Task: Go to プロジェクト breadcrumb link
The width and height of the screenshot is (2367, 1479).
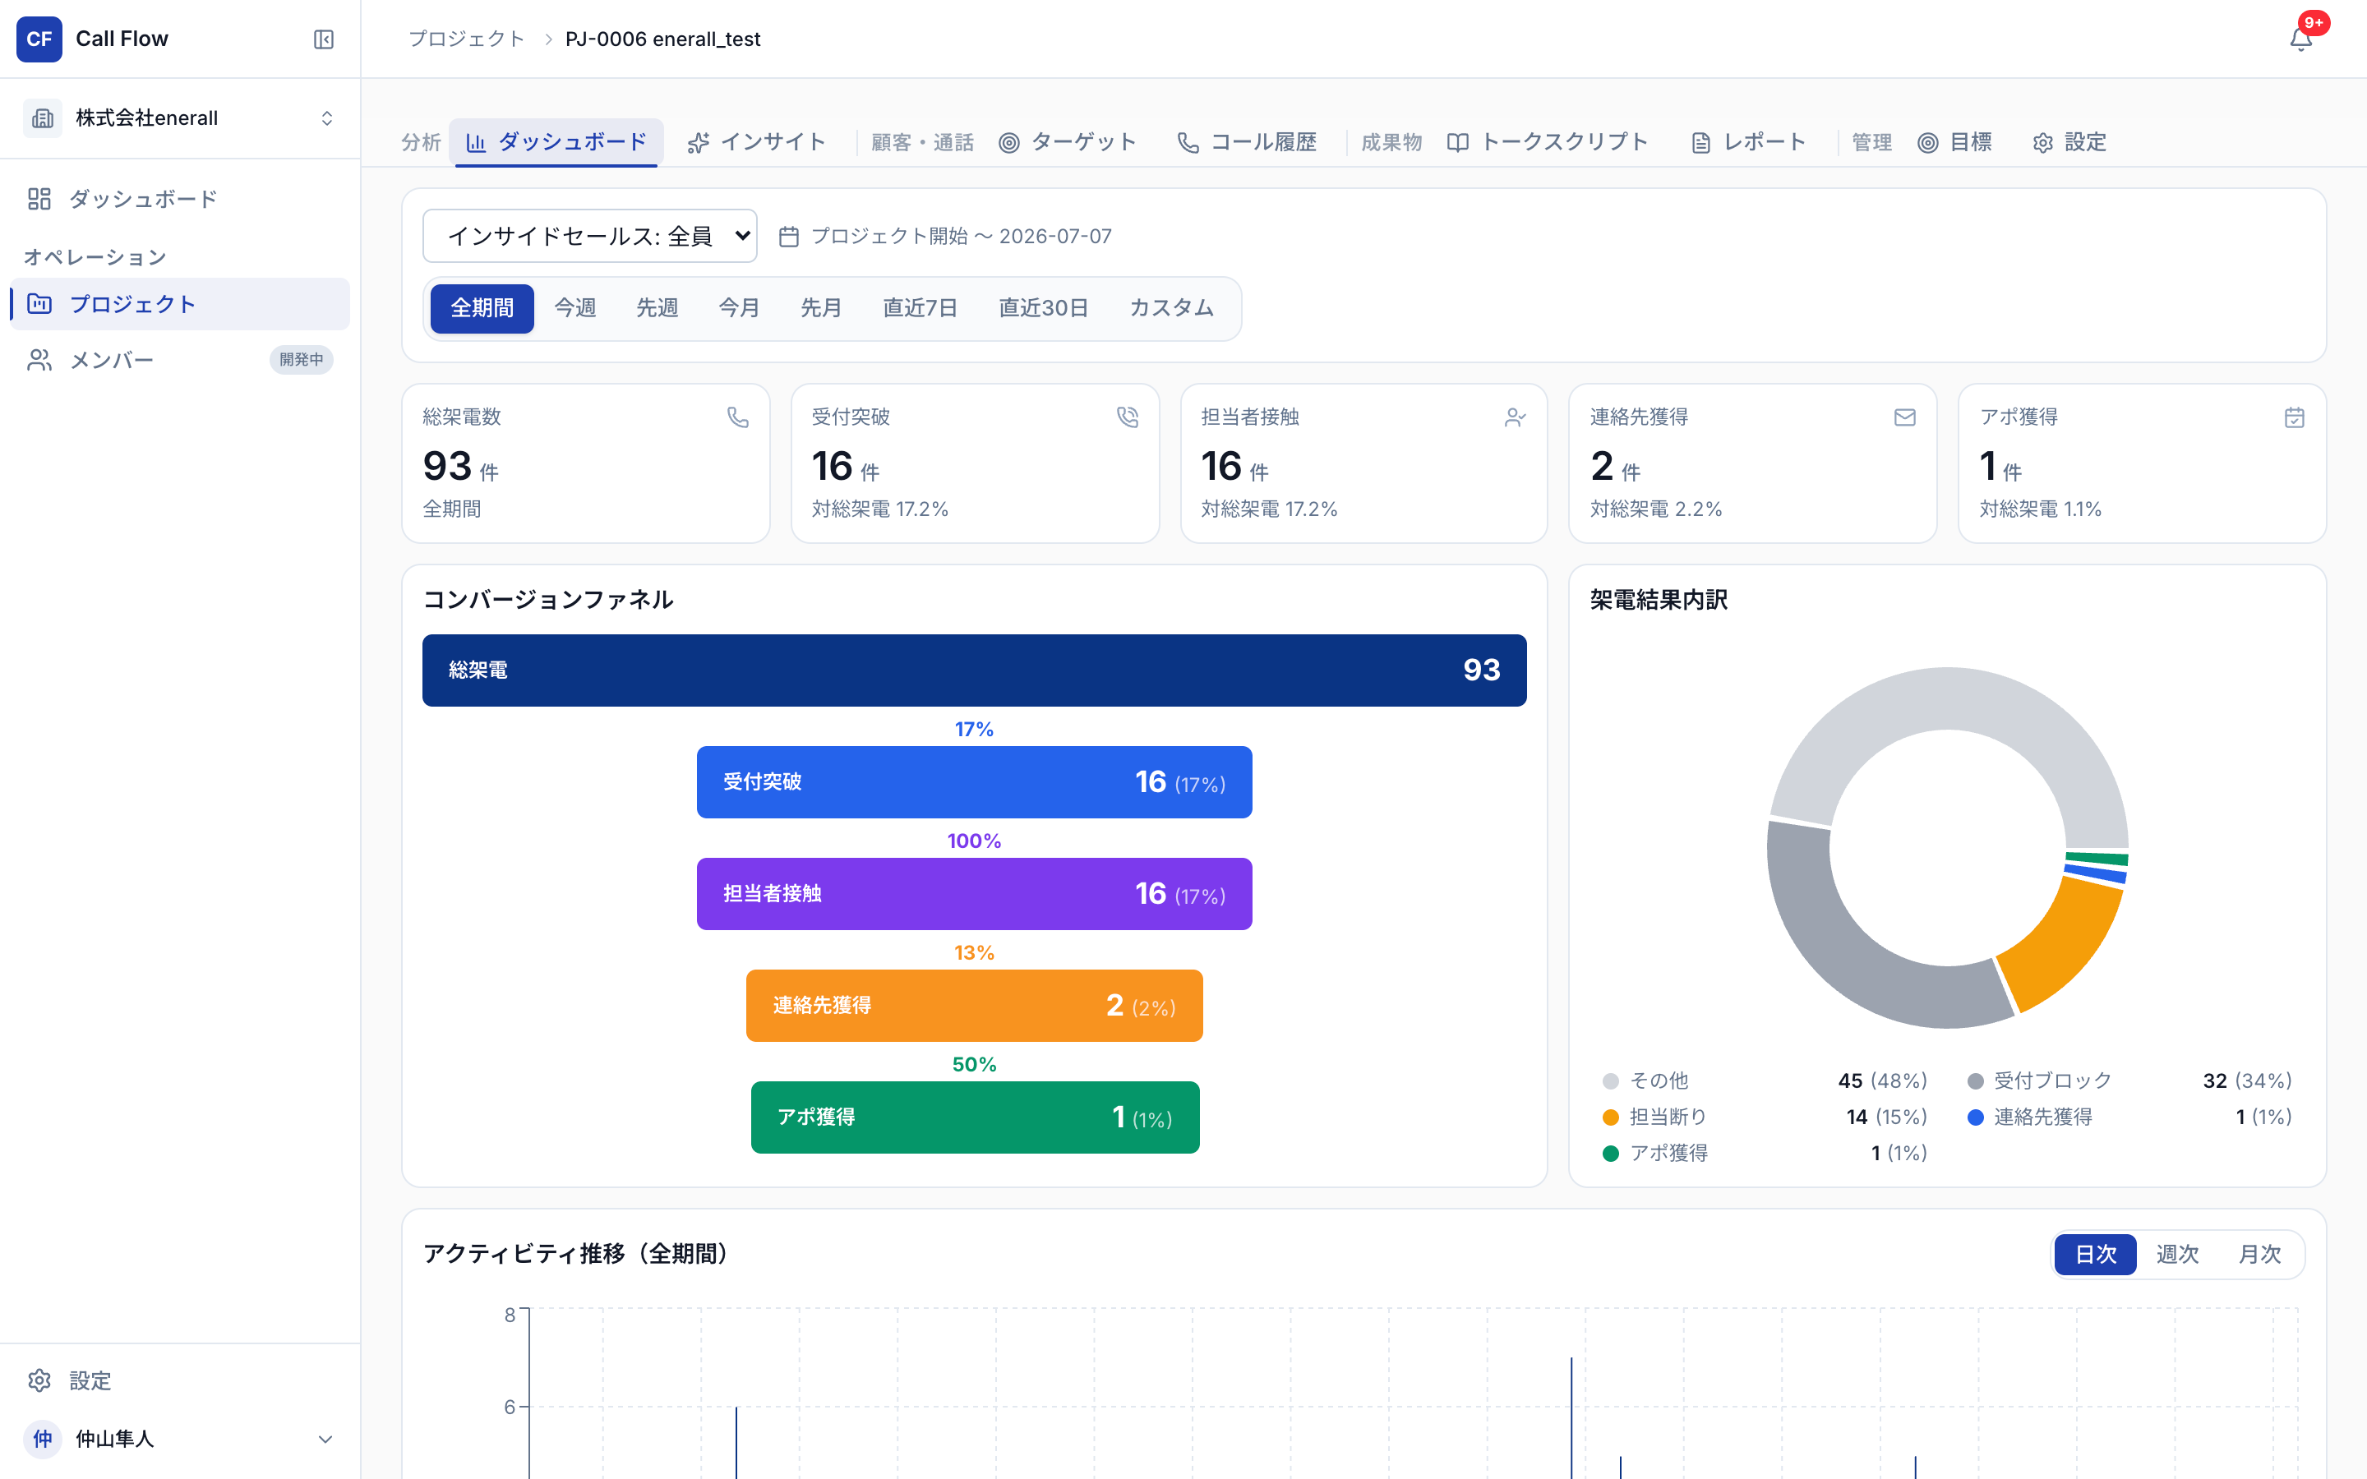Action: (x=467, y=39)
